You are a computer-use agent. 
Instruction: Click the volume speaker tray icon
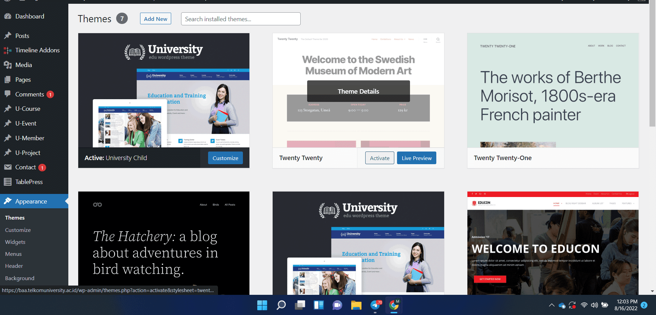tap(594, 305)
